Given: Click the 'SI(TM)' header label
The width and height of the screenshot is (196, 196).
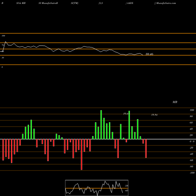Looking at the screenshot, I should 74,3.
